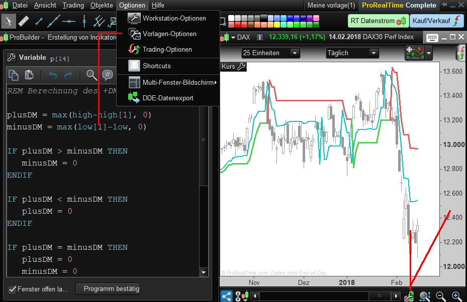Screen dimensions: 467x302
Task: Open the Objekte menu
Action: point(102,5)
